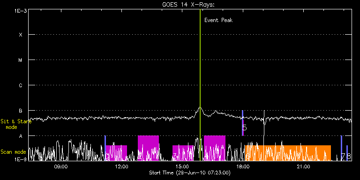Click the Start Time axis caption
The width and height of the screenshot is (360, 180).
pyautogui.click(x=190, y=172)
